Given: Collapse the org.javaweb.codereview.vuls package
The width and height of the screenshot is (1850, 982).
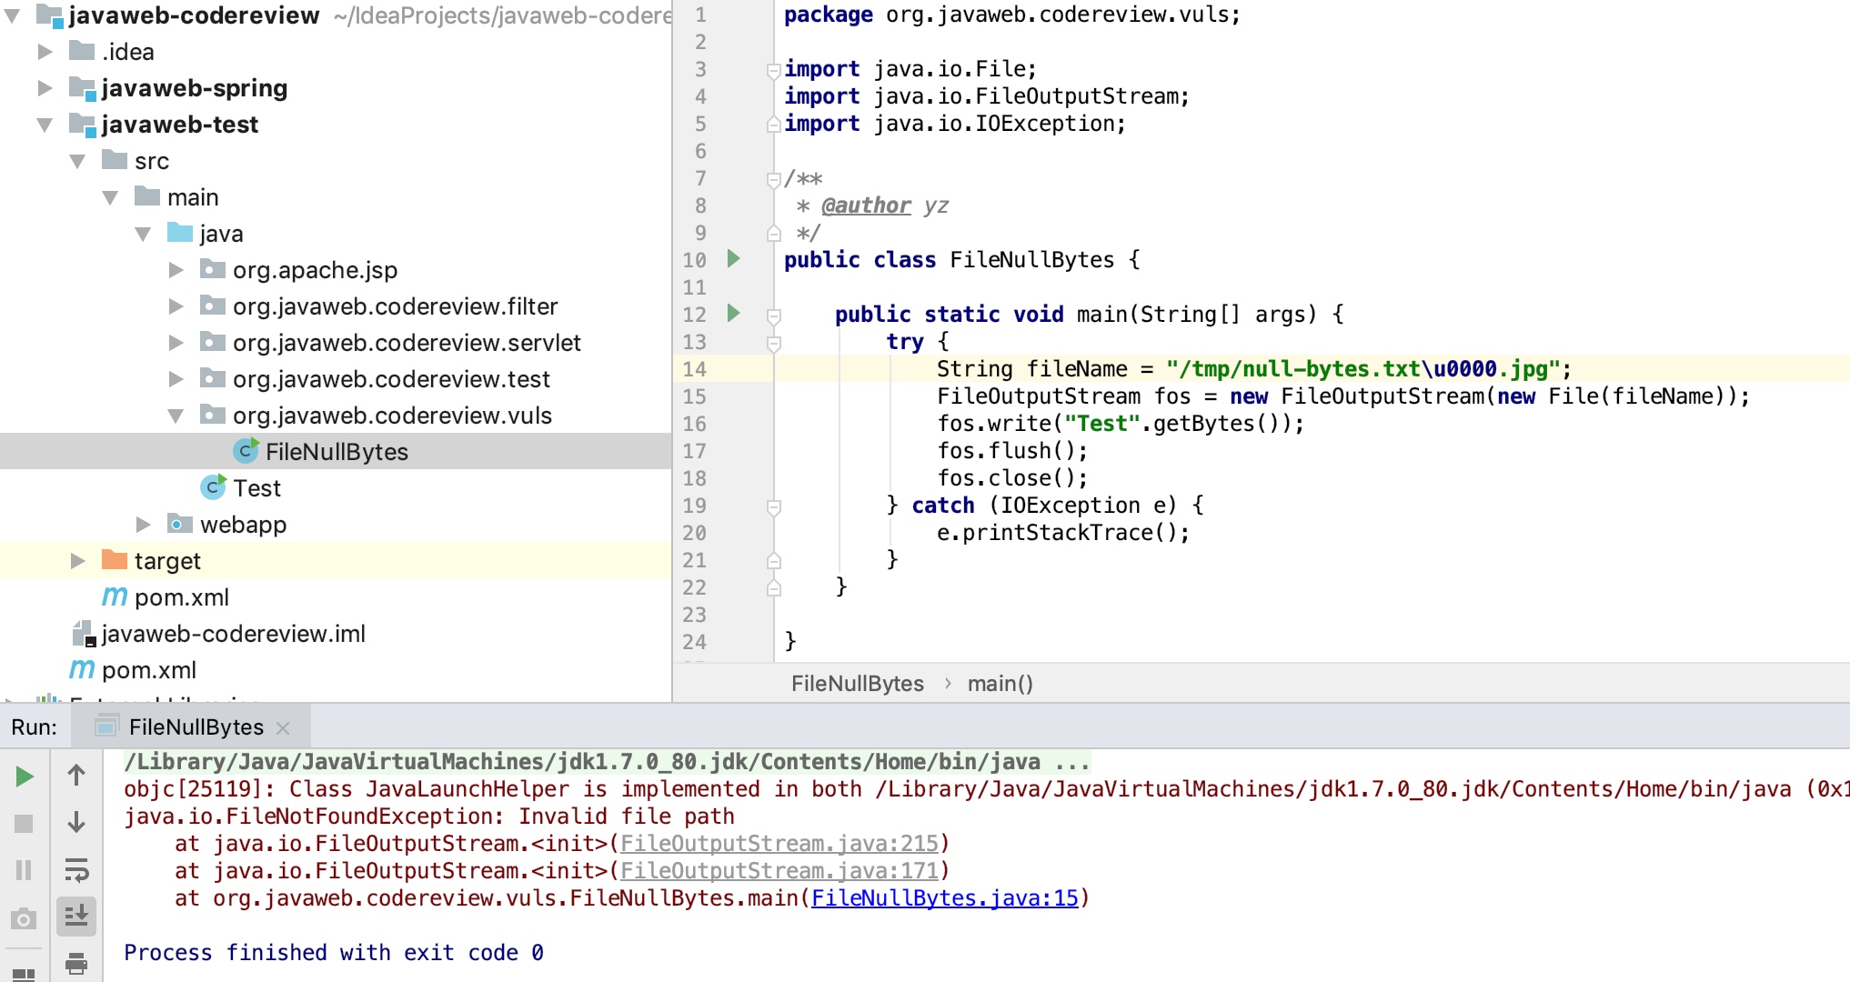Looking at the screenshot, I should coord(176,416).
